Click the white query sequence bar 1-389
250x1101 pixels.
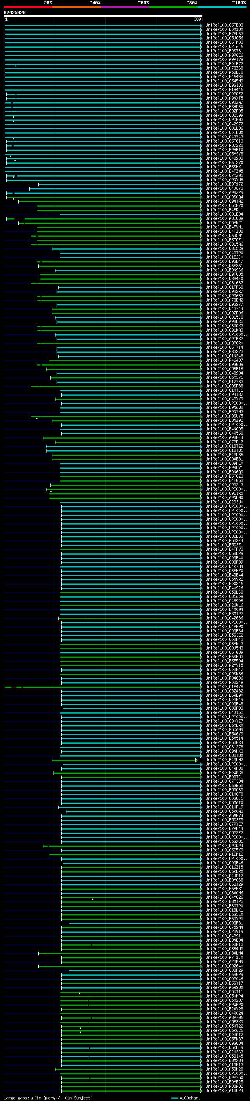coord(103,16)
